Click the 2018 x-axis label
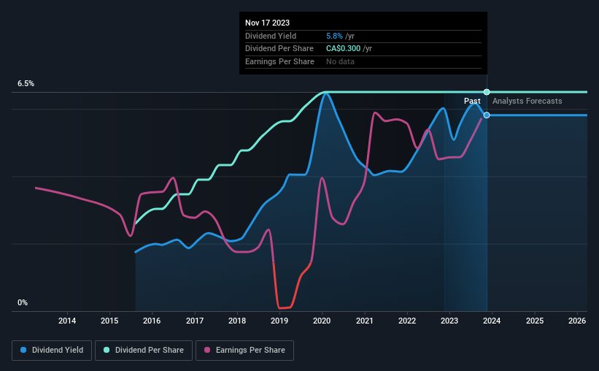 tap(237, 321)
